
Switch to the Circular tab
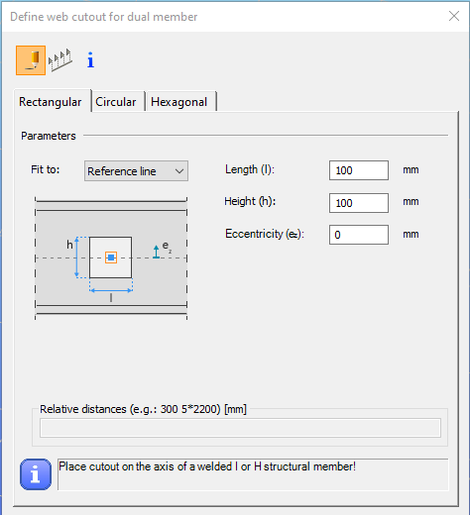click(116, 102)
